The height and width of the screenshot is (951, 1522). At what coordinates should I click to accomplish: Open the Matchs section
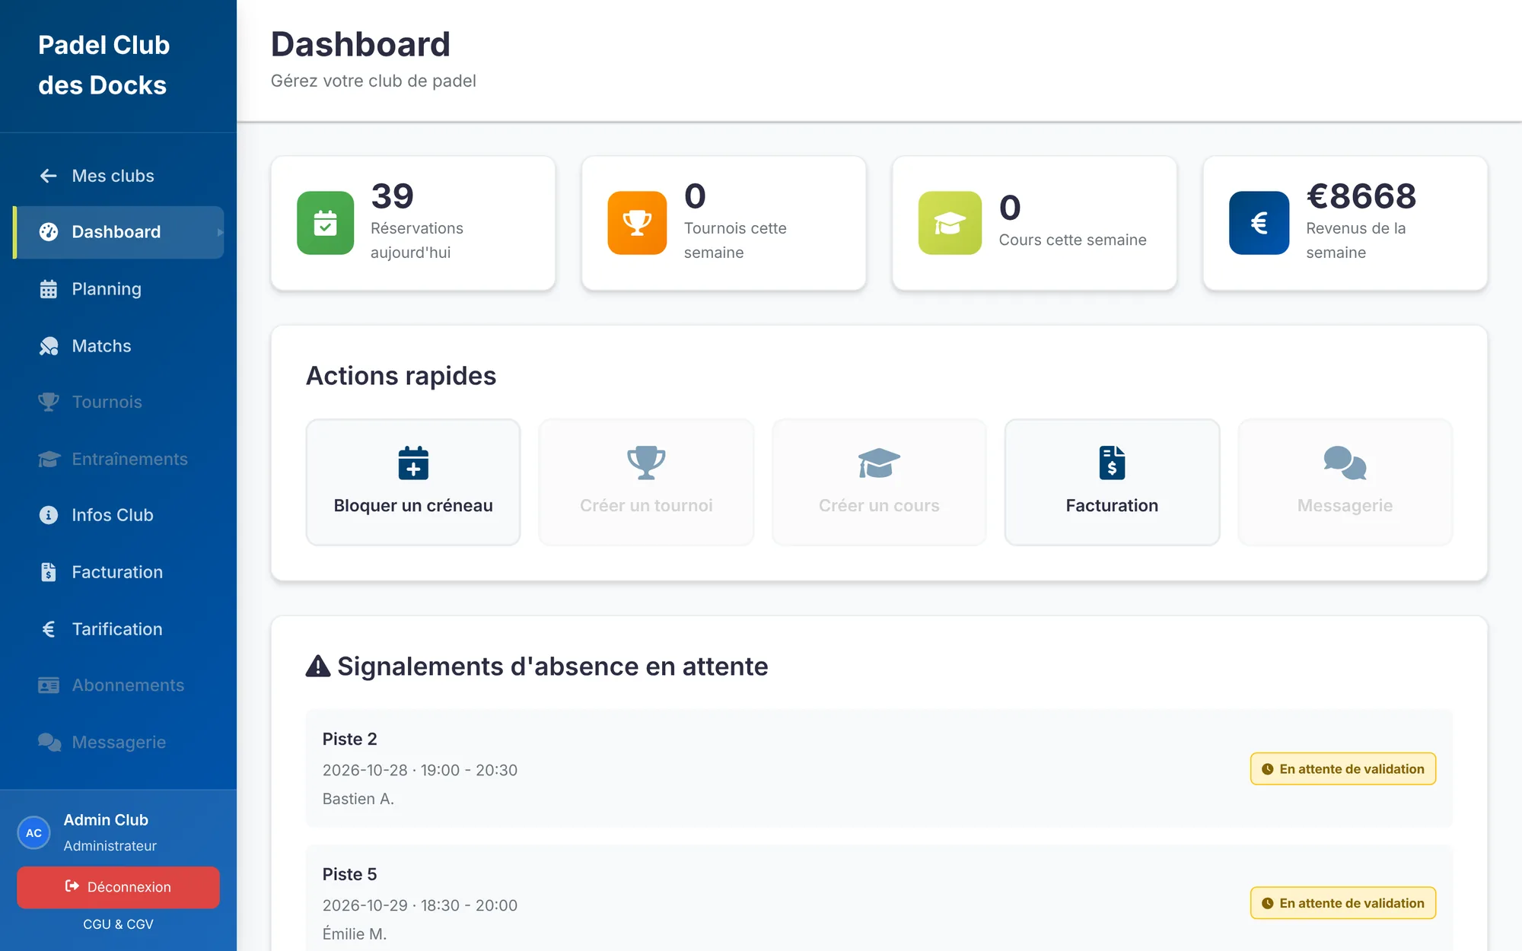pyautogui.click(x=119, y=346)
